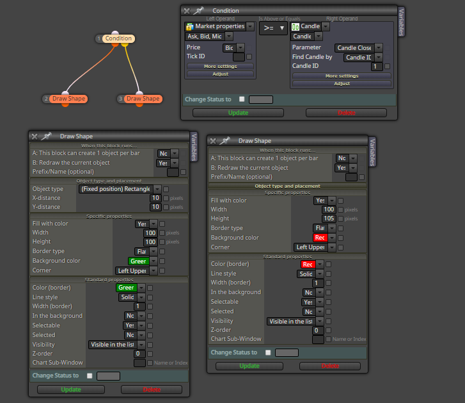
Task: Toggle Change Status checkbox in left Draw Shape
Action: 90,376
